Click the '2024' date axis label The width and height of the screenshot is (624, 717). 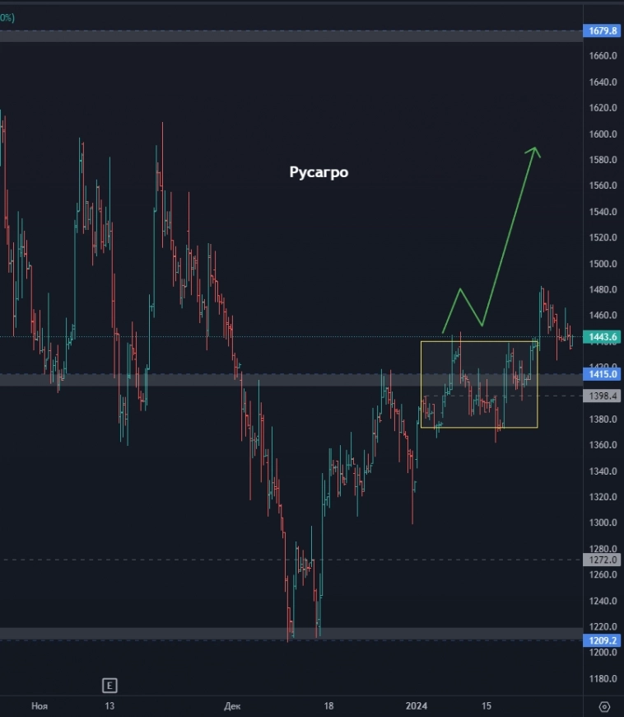pyautogui.click(x=417, y=706)
